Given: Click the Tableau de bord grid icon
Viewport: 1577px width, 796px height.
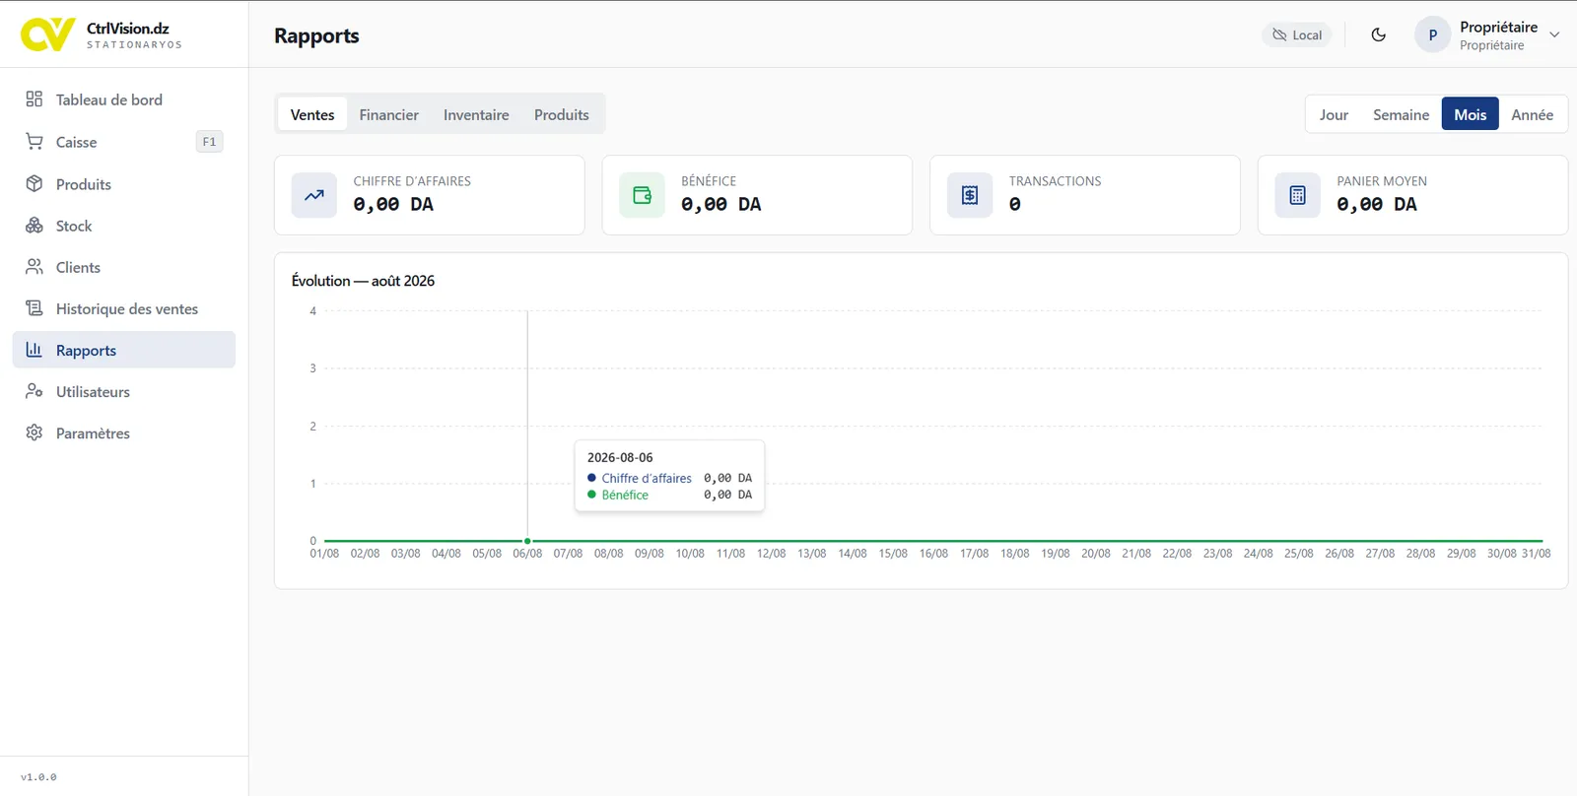Looking at the screenshot, I should coord(34,99).
